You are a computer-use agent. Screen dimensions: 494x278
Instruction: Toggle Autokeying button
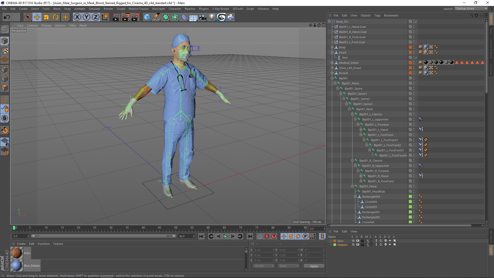point(267,236)
